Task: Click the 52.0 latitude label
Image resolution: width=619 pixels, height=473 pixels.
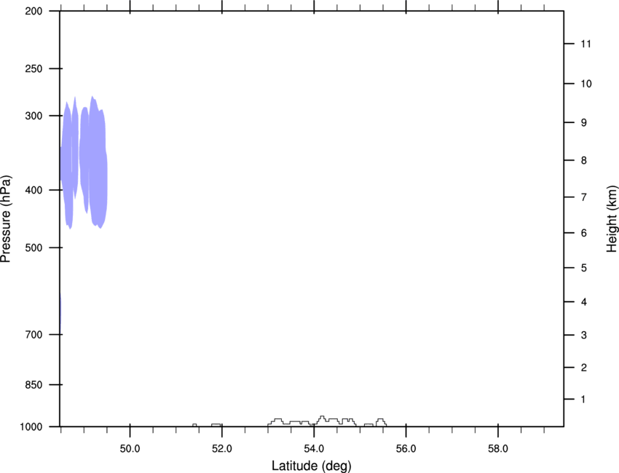Action: pyautogui.click(x=222, y=449)
